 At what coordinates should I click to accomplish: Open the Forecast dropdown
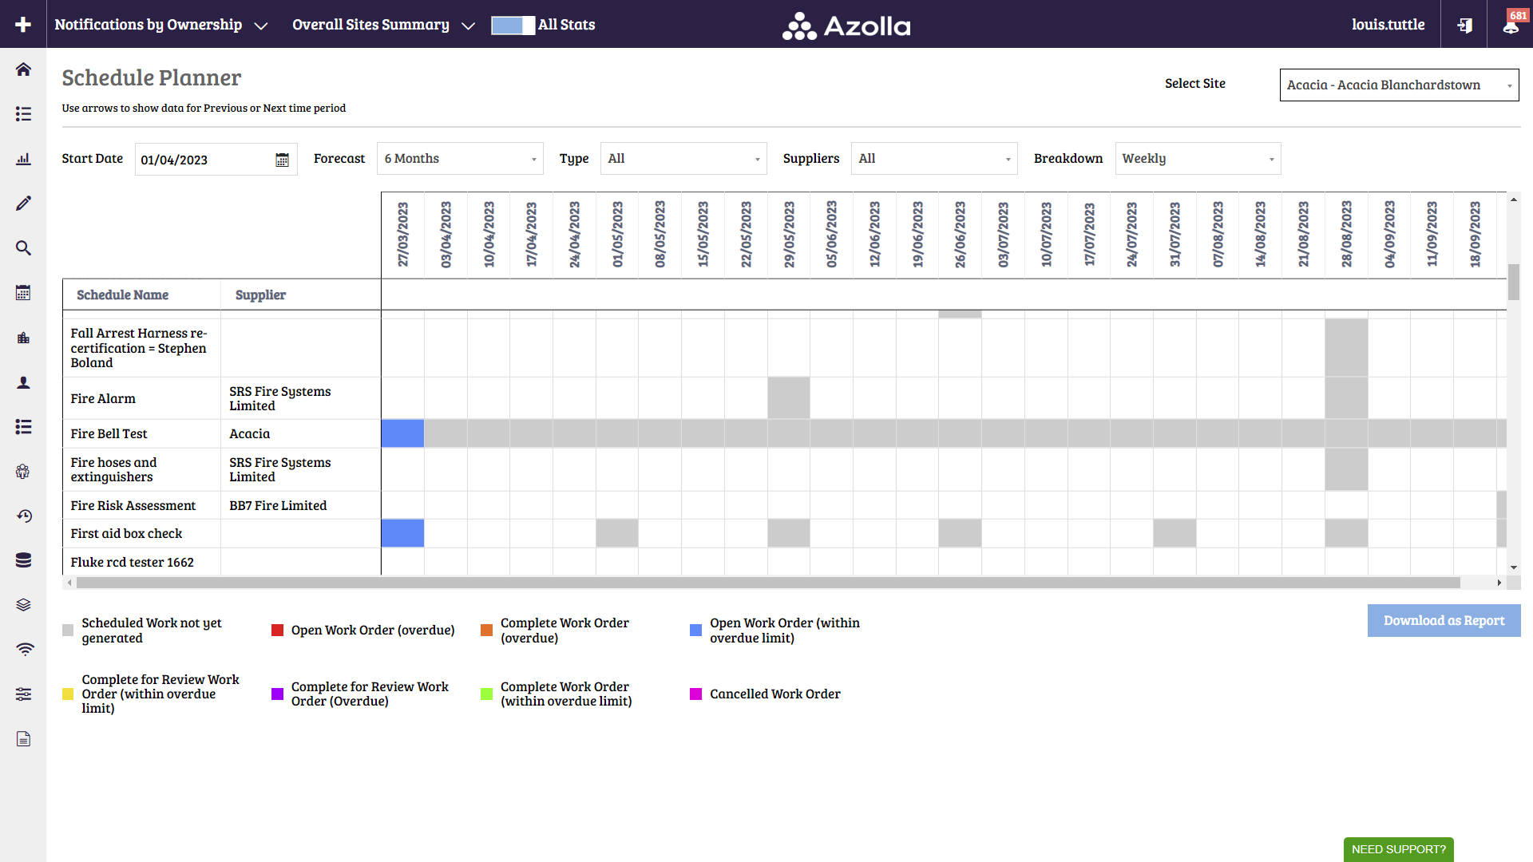click(x=460, y=158)
